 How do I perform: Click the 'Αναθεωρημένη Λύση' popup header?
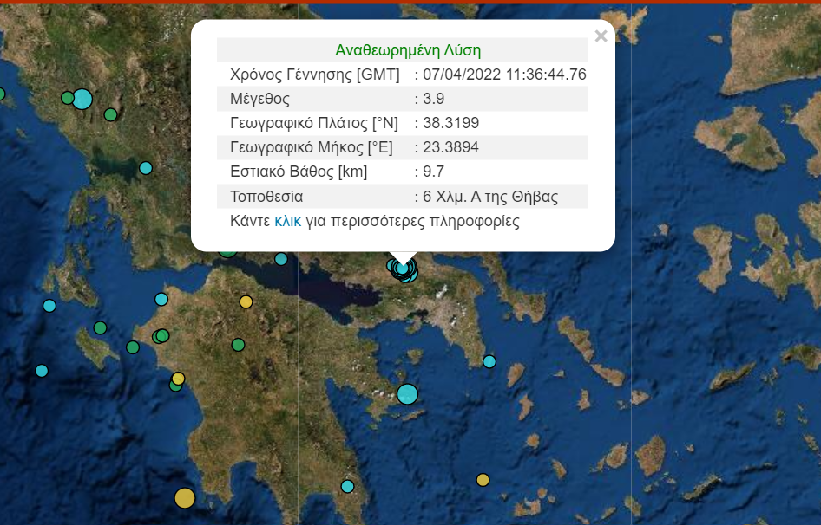click(x=407, y=50)
